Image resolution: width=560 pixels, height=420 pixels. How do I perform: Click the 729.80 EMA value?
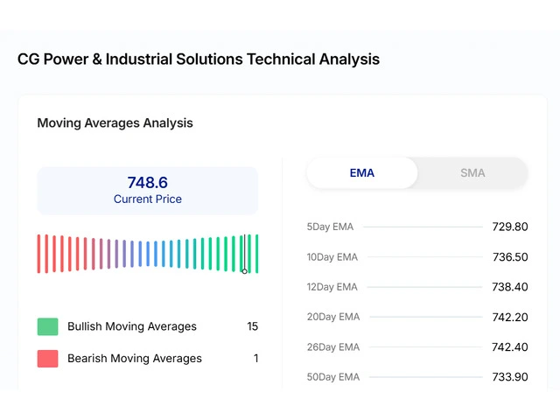509,227
